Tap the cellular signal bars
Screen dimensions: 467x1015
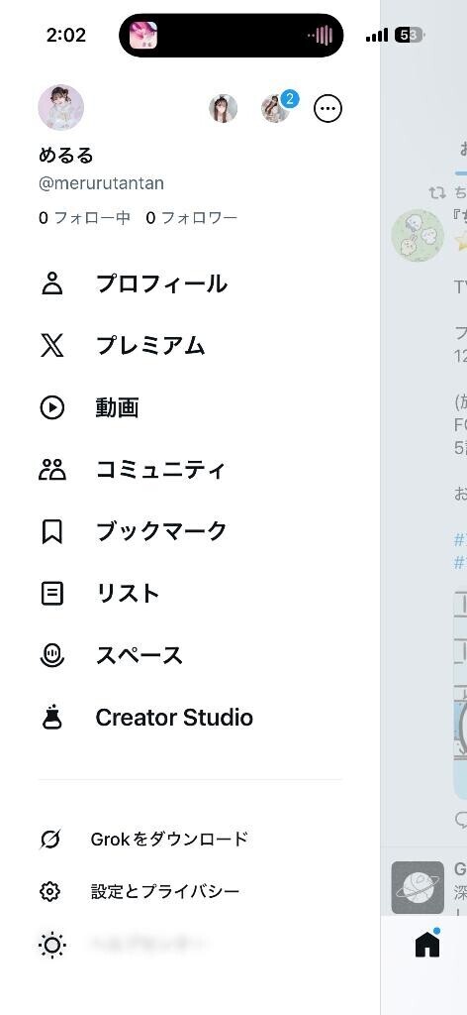tap(377, 35)
